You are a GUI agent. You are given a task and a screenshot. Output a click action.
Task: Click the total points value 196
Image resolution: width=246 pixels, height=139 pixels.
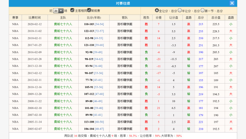(x=201, y=87)
